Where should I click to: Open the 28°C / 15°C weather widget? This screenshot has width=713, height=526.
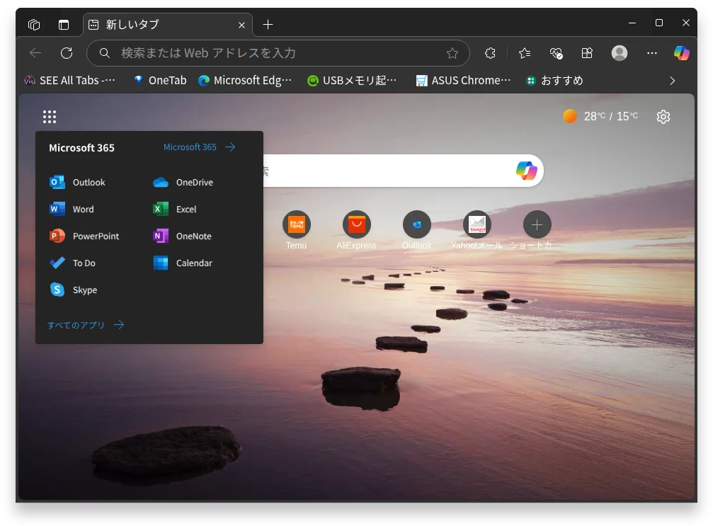tap(600, 116)
